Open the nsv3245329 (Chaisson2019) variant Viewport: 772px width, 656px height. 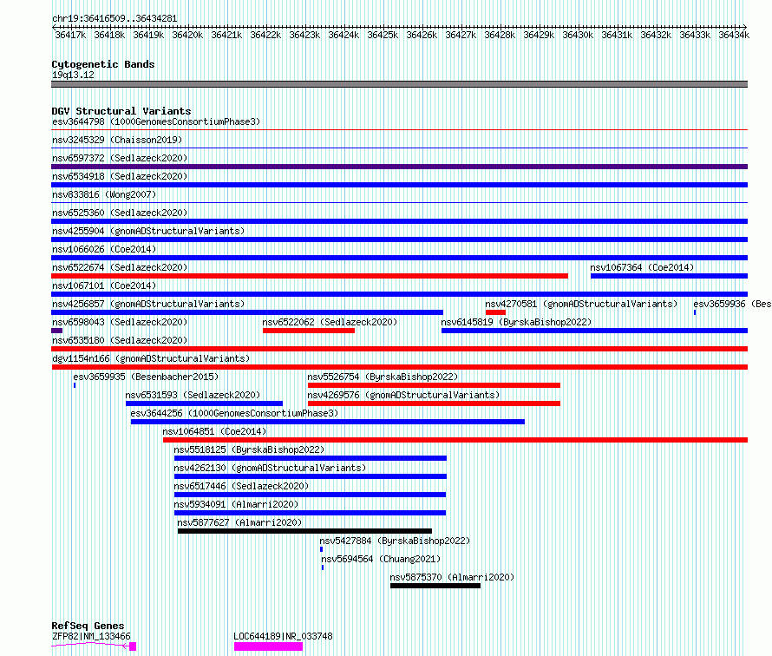(x=117, y=140)
